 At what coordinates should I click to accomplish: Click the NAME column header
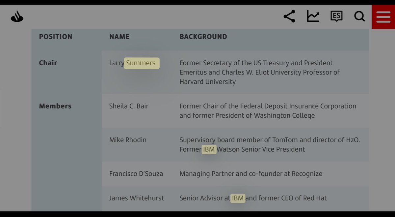click(x=119, y=37)
